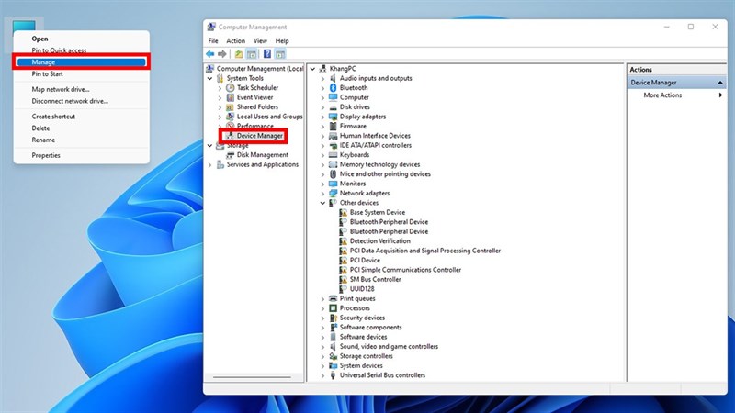This screenshot has height=413, width=735.
Task: Click the Print queues printer icon
Action: click(333, 298)
